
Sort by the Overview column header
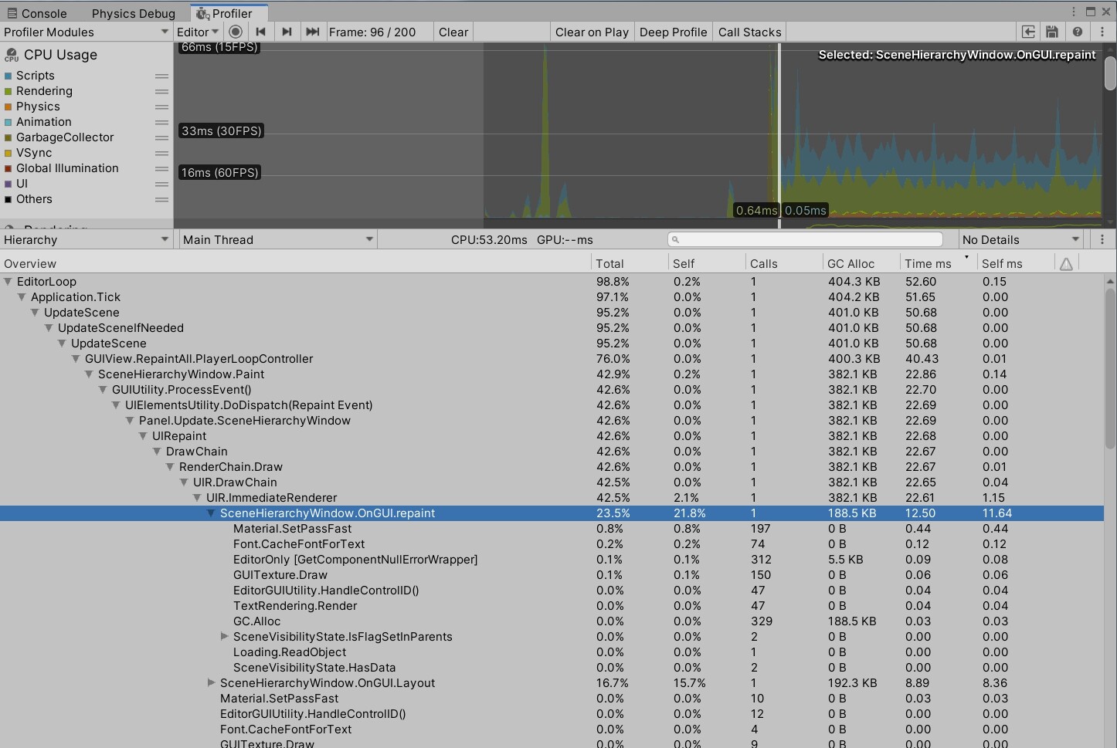point(295,263)
